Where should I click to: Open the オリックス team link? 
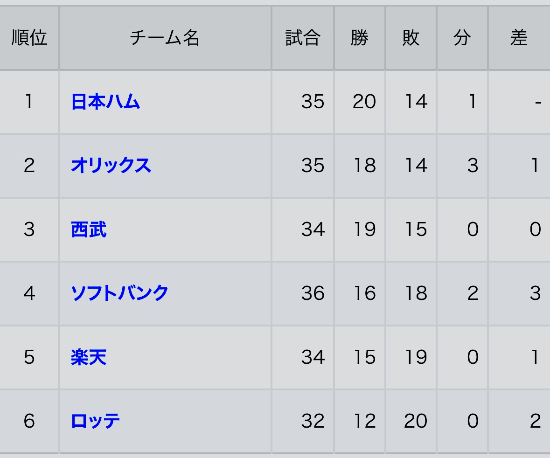(111, 166)
